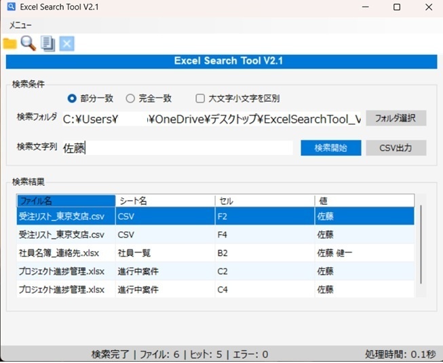Sort by シート名 column header

pos(166,201)
